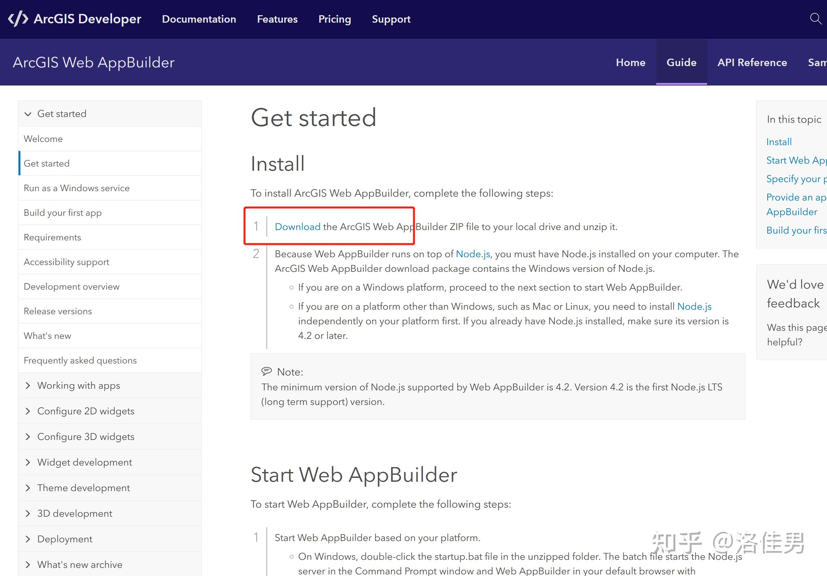The width and height of the screenshot is (827, 576).
Task: Expand the Widget development section
Action: pyautogui.click(x=110, y=462)
